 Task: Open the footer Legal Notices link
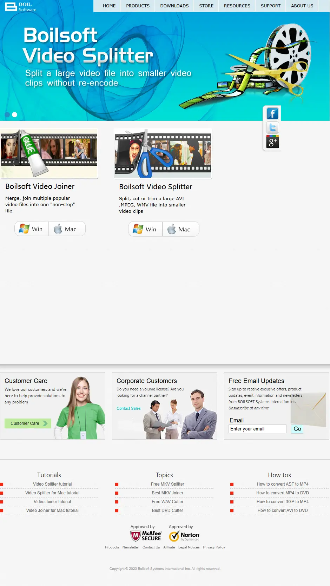click(189, 547)
